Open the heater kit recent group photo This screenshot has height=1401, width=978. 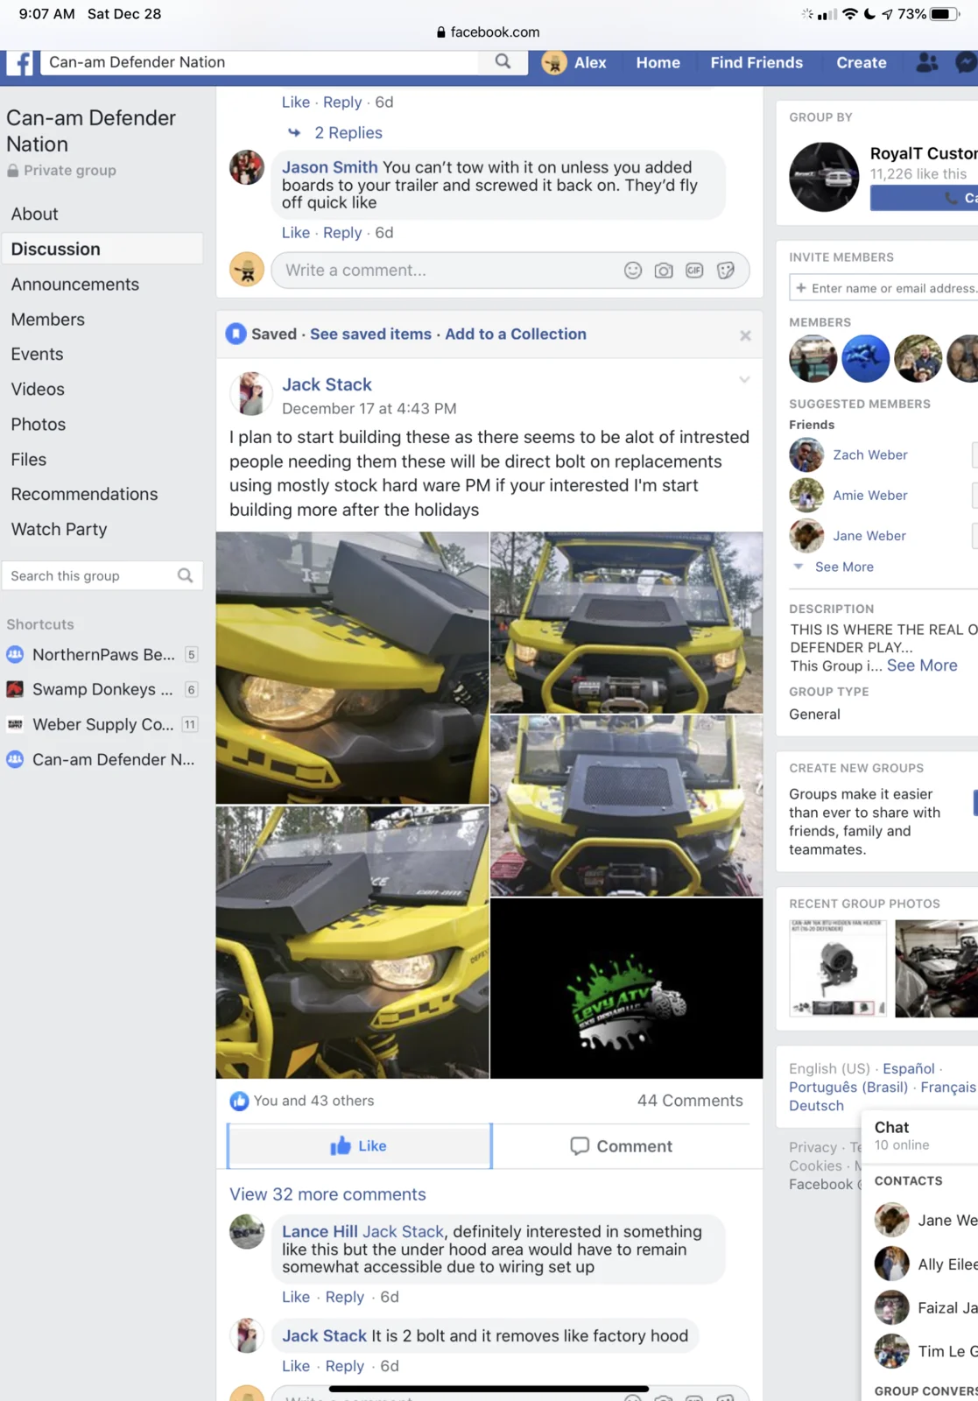[x=838, y=968]
